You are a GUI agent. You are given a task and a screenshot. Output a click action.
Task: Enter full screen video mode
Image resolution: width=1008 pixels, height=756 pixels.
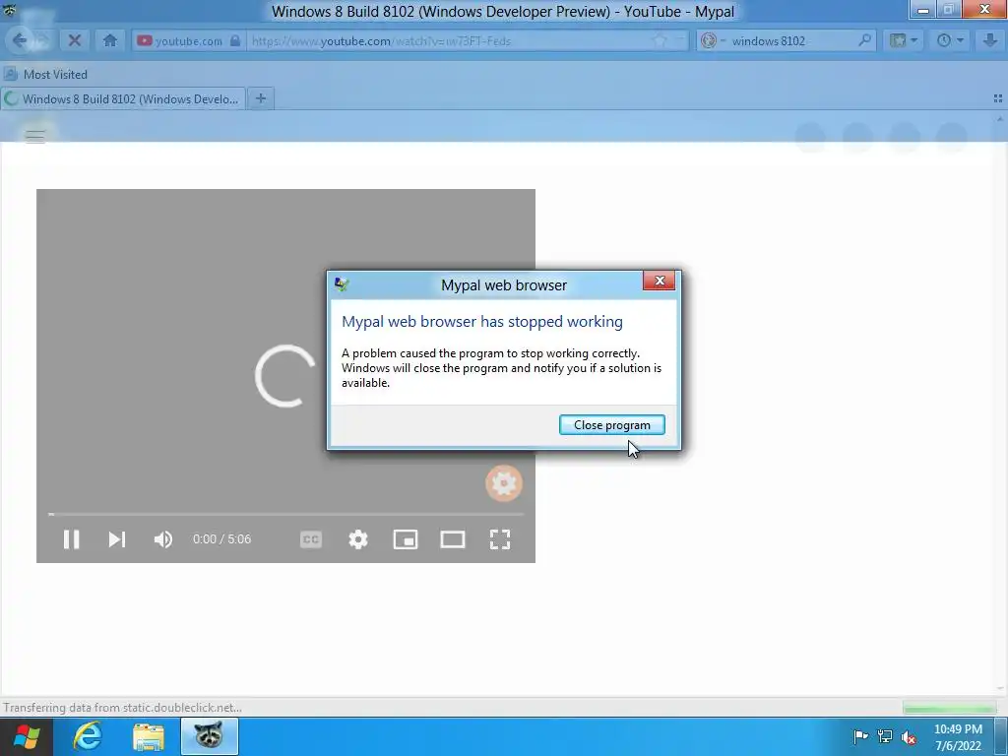499,539
